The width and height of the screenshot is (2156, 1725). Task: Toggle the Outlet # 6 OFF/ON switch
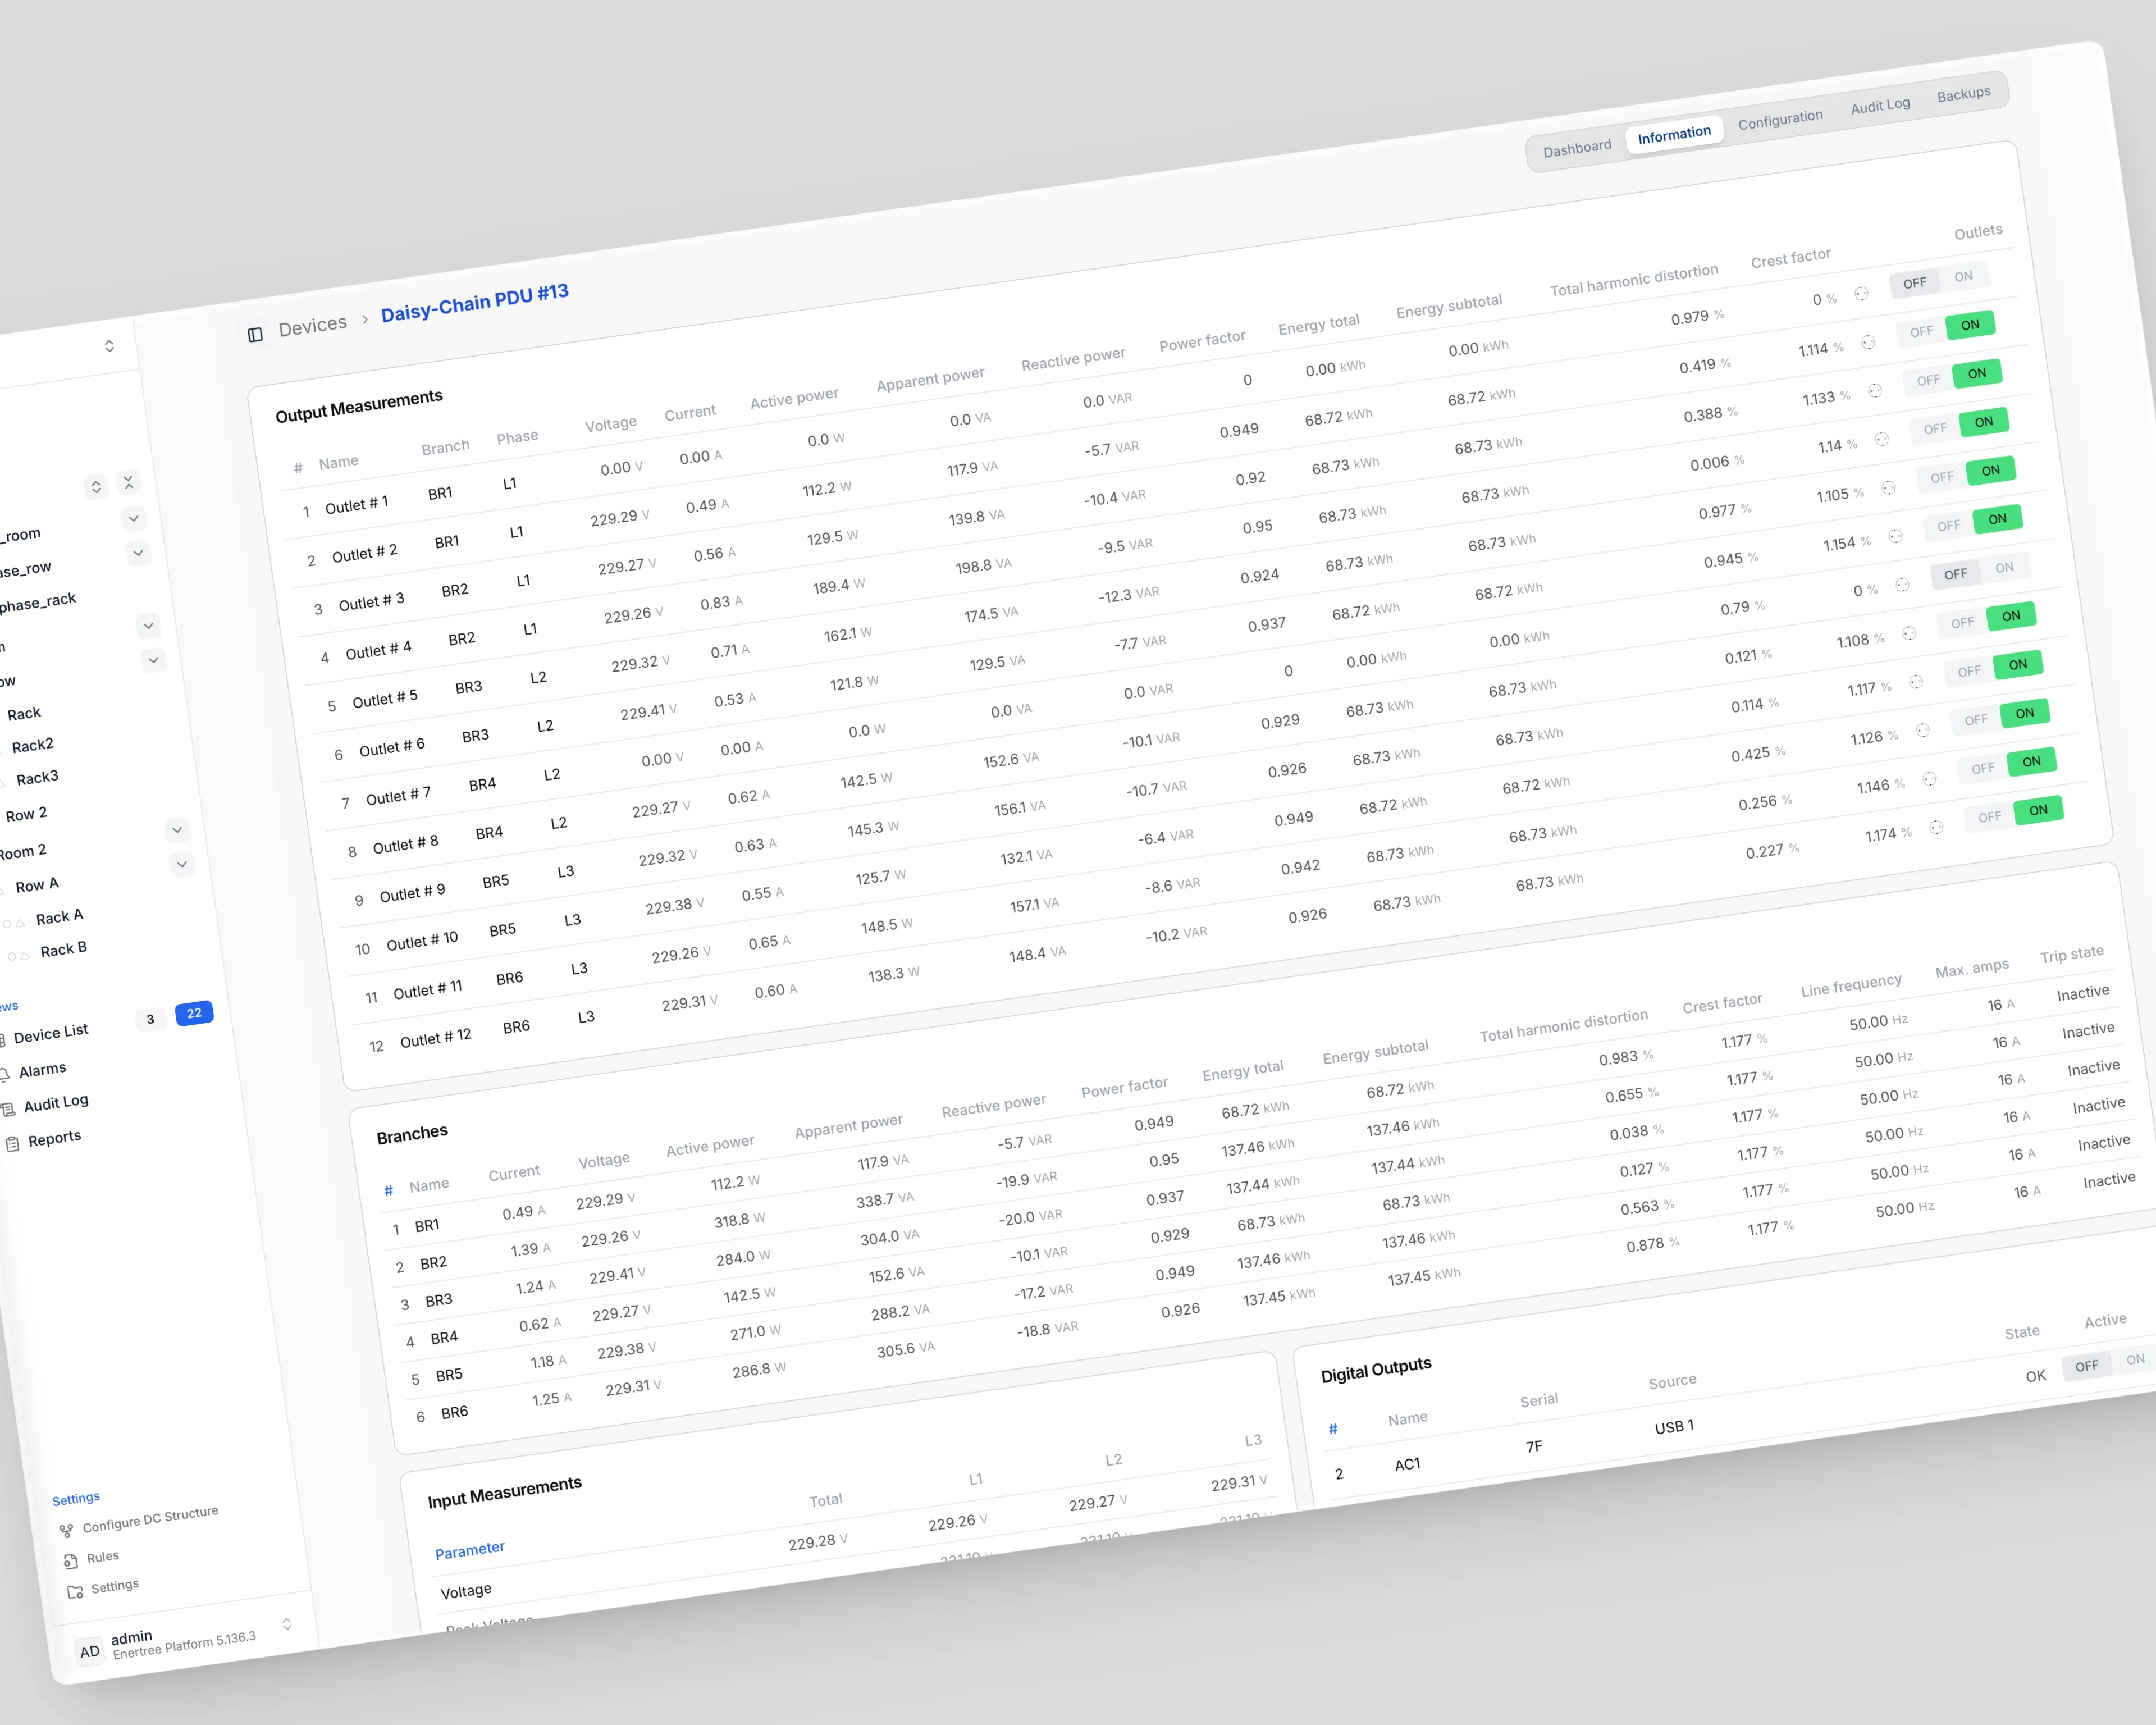1973,522
